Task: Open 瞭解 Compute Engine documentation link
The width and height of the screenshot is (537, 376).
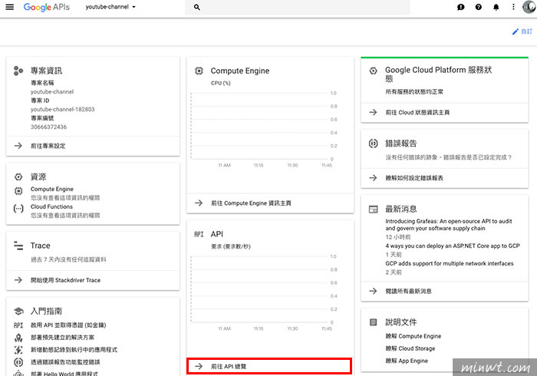Action: point(413,336)
